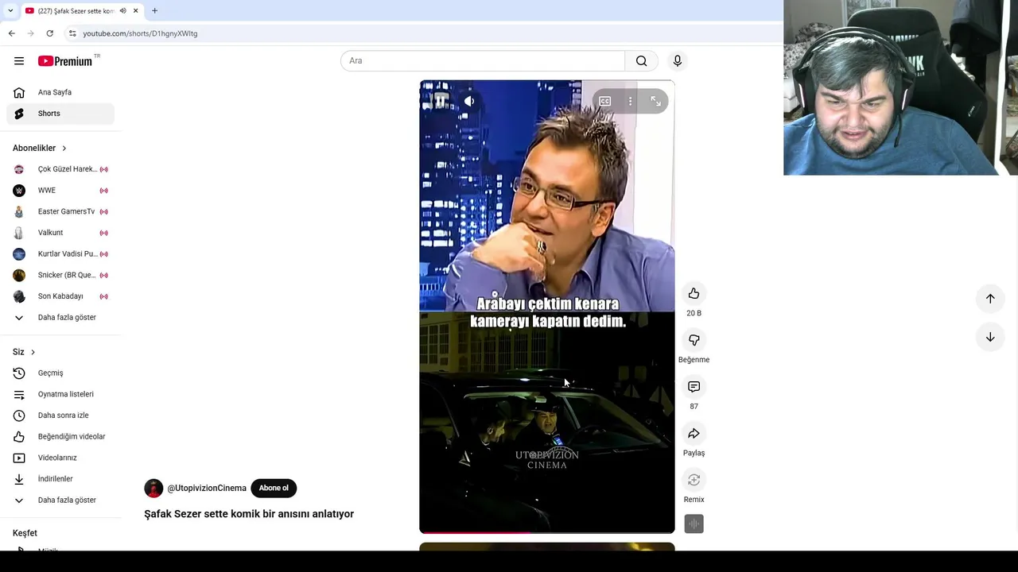Open Son Kabadayı channel

click(x=60, y=296)
